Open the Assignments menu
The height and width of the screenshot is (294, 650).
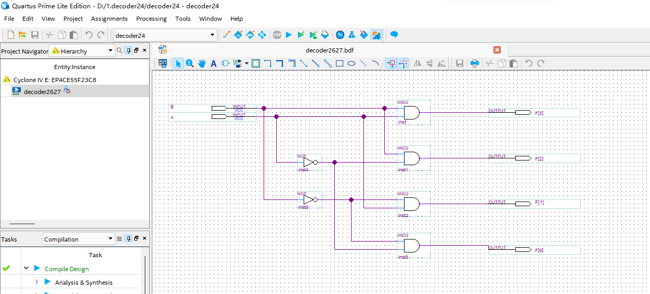pyautogui.click(x=109, y=19)
